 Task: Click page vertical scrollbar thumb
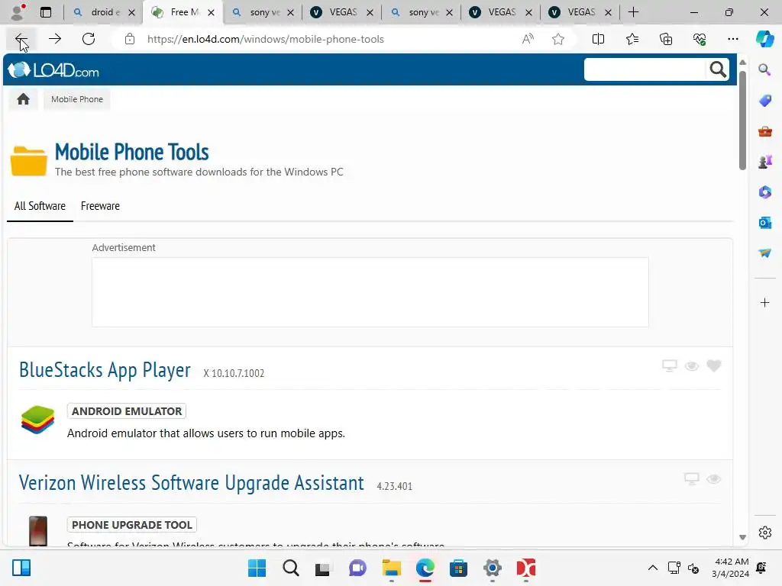[742, 120]
